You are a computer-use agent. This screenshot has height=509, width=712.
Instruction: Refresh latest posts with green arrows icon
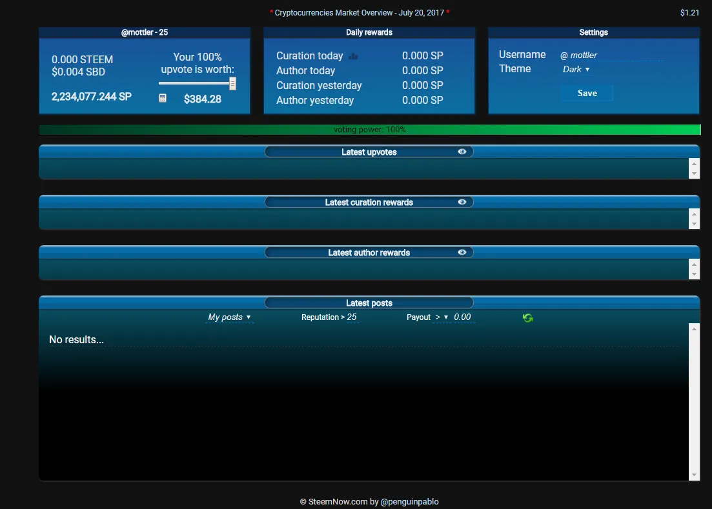click(x=527, y=318)
